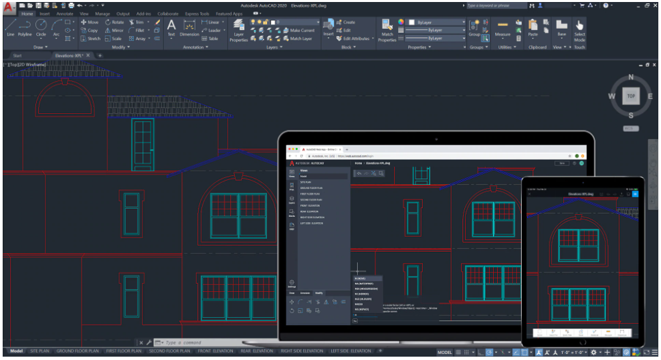Click Make Current layer button
This screenshot has height=360, width=661.
tap(299, 30)
